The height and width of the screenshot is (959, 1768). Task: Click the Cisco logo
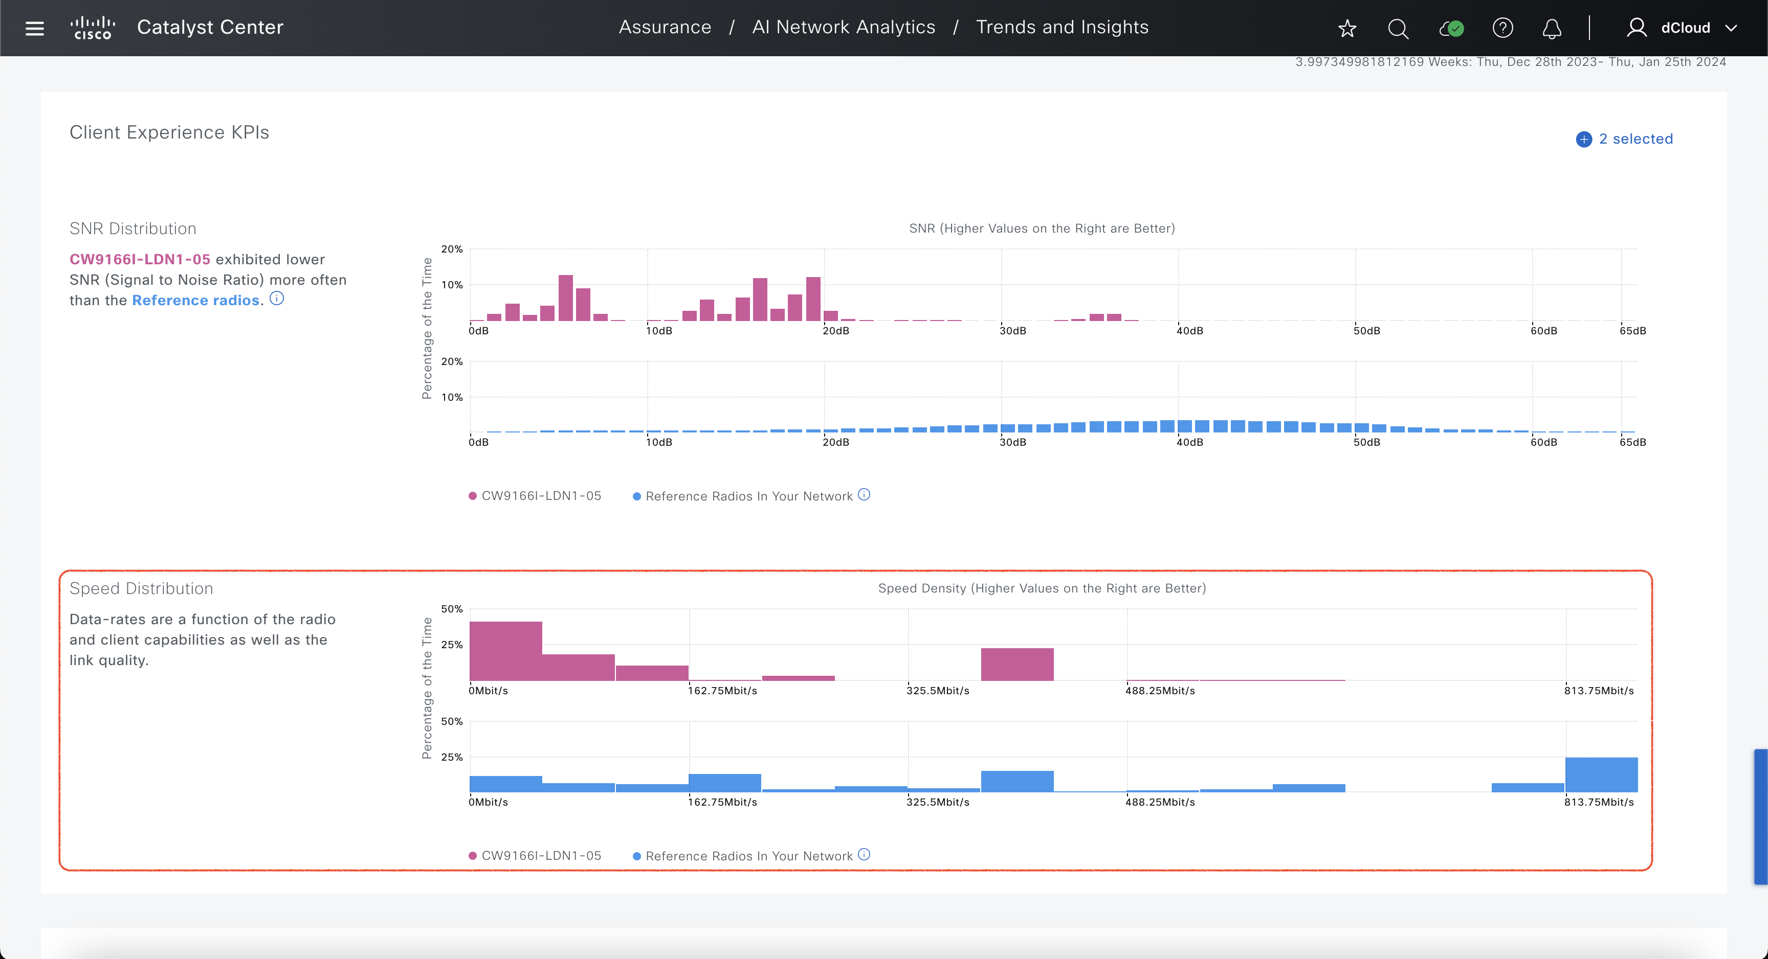93,28
